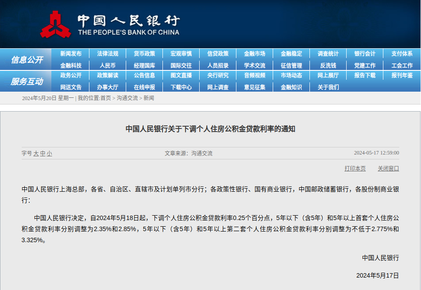The height and width of the screenshot is (290, 421).
Task: Select 人民币 in the navigation bar
Action: tap(108, 66)
